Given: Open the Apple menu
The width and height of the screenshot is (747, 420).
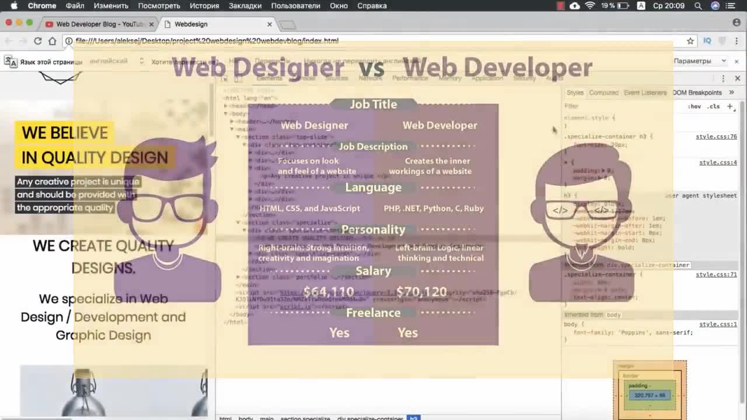Looking at the screenshot, I should (x=14, y=6).
